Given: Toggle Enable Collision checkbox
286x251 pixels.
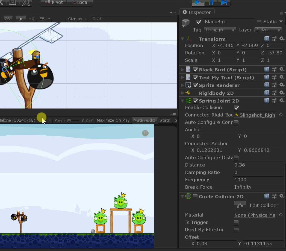Looking at the screenshot, I should (236, 108).
